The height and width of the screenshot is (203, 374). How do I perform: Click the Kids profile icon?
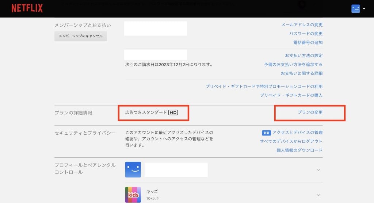point(133,195)
